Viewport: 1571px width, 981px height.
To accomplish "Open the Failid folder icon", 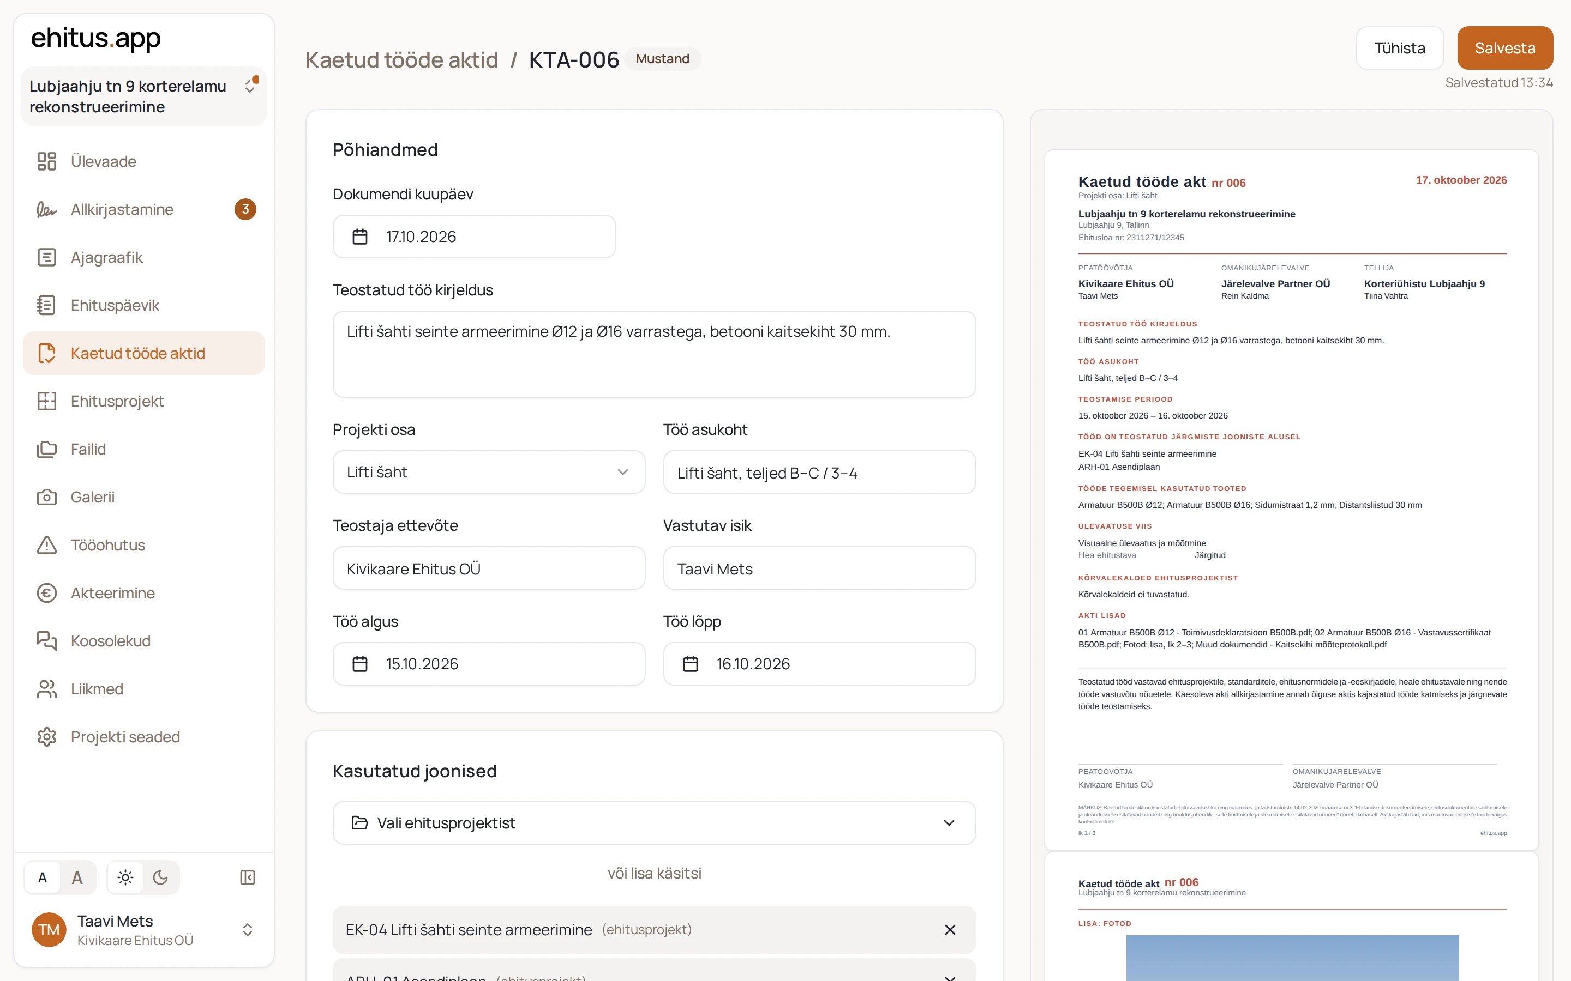I will click(x=47, y=449).
